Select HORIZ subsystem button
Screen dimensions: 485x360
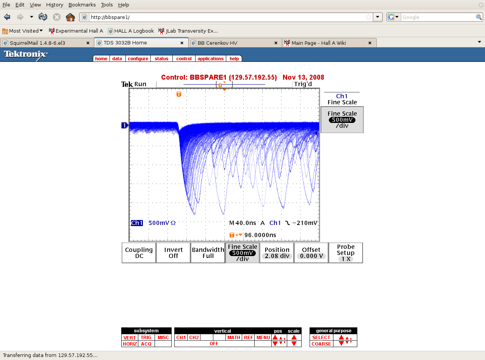130,344
